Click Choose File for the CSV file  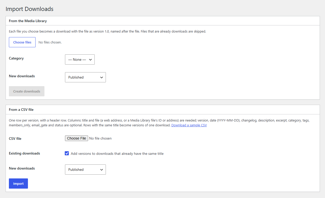click(76, 138)
